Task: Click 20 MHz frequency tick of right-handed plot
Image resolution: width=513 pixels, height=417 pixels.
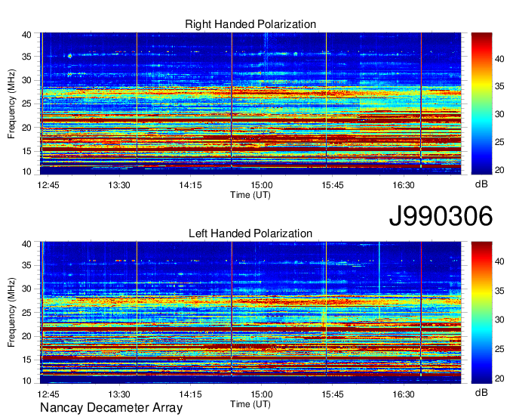Action: tap(26, 128)
